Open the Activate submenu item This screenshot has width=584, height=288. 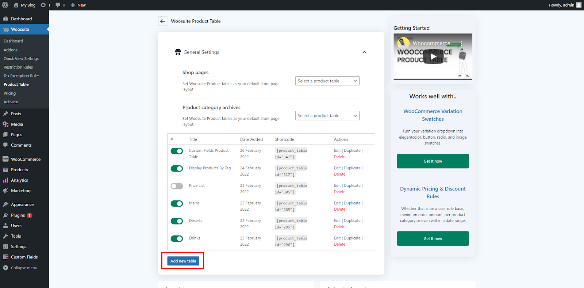(x=11, y=102)
